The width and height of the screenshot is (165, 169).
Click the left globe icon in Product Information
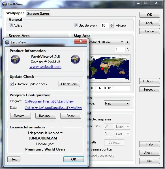(15, 59)
